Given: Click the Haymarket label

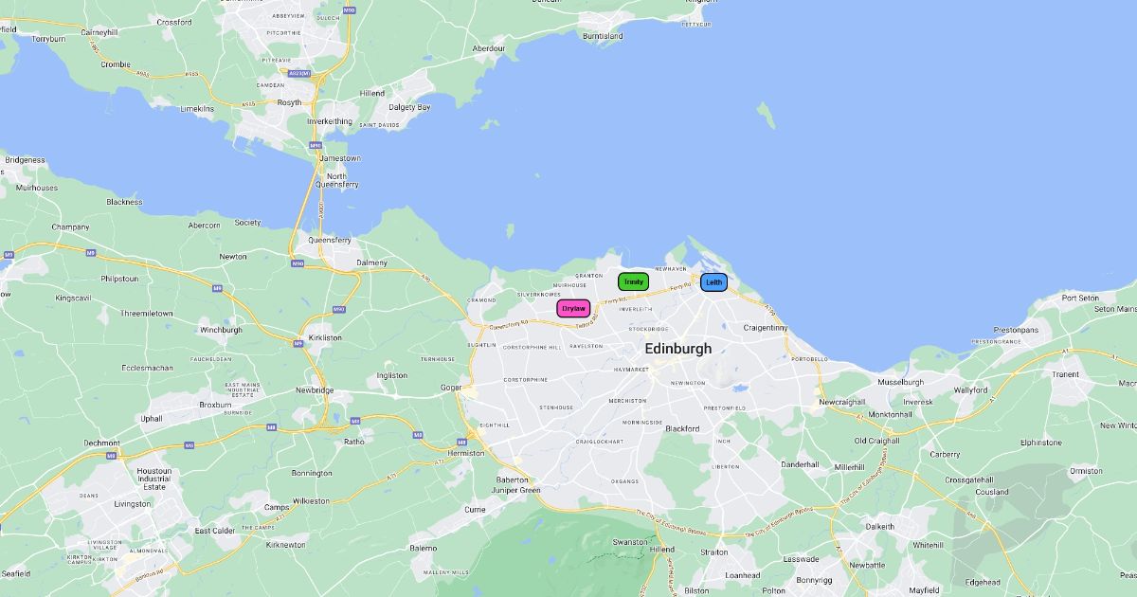Looking at the screenshot, I should click(x=630, y=369).
